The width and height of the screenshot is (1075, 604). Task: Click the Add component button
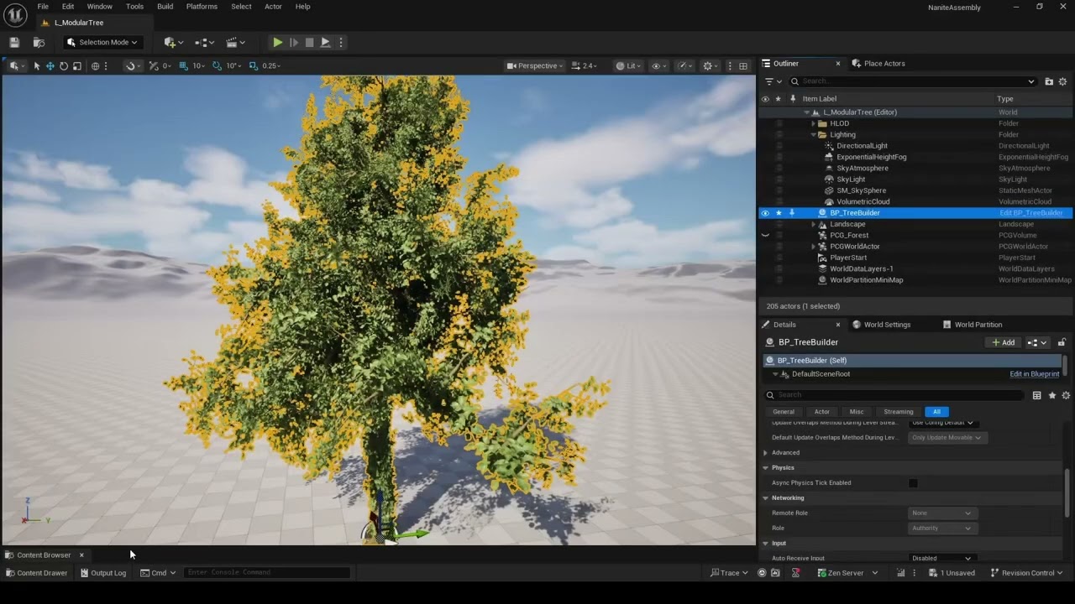[x=1004, y=342]
